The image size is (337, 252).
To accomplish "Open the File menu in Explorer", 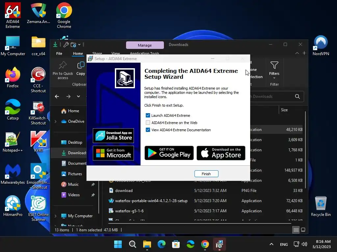I will (x=59, y=53).
